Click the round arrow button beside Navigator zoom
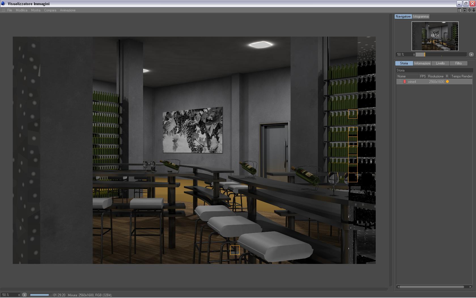Screen dimensions: 476x298 471,54
